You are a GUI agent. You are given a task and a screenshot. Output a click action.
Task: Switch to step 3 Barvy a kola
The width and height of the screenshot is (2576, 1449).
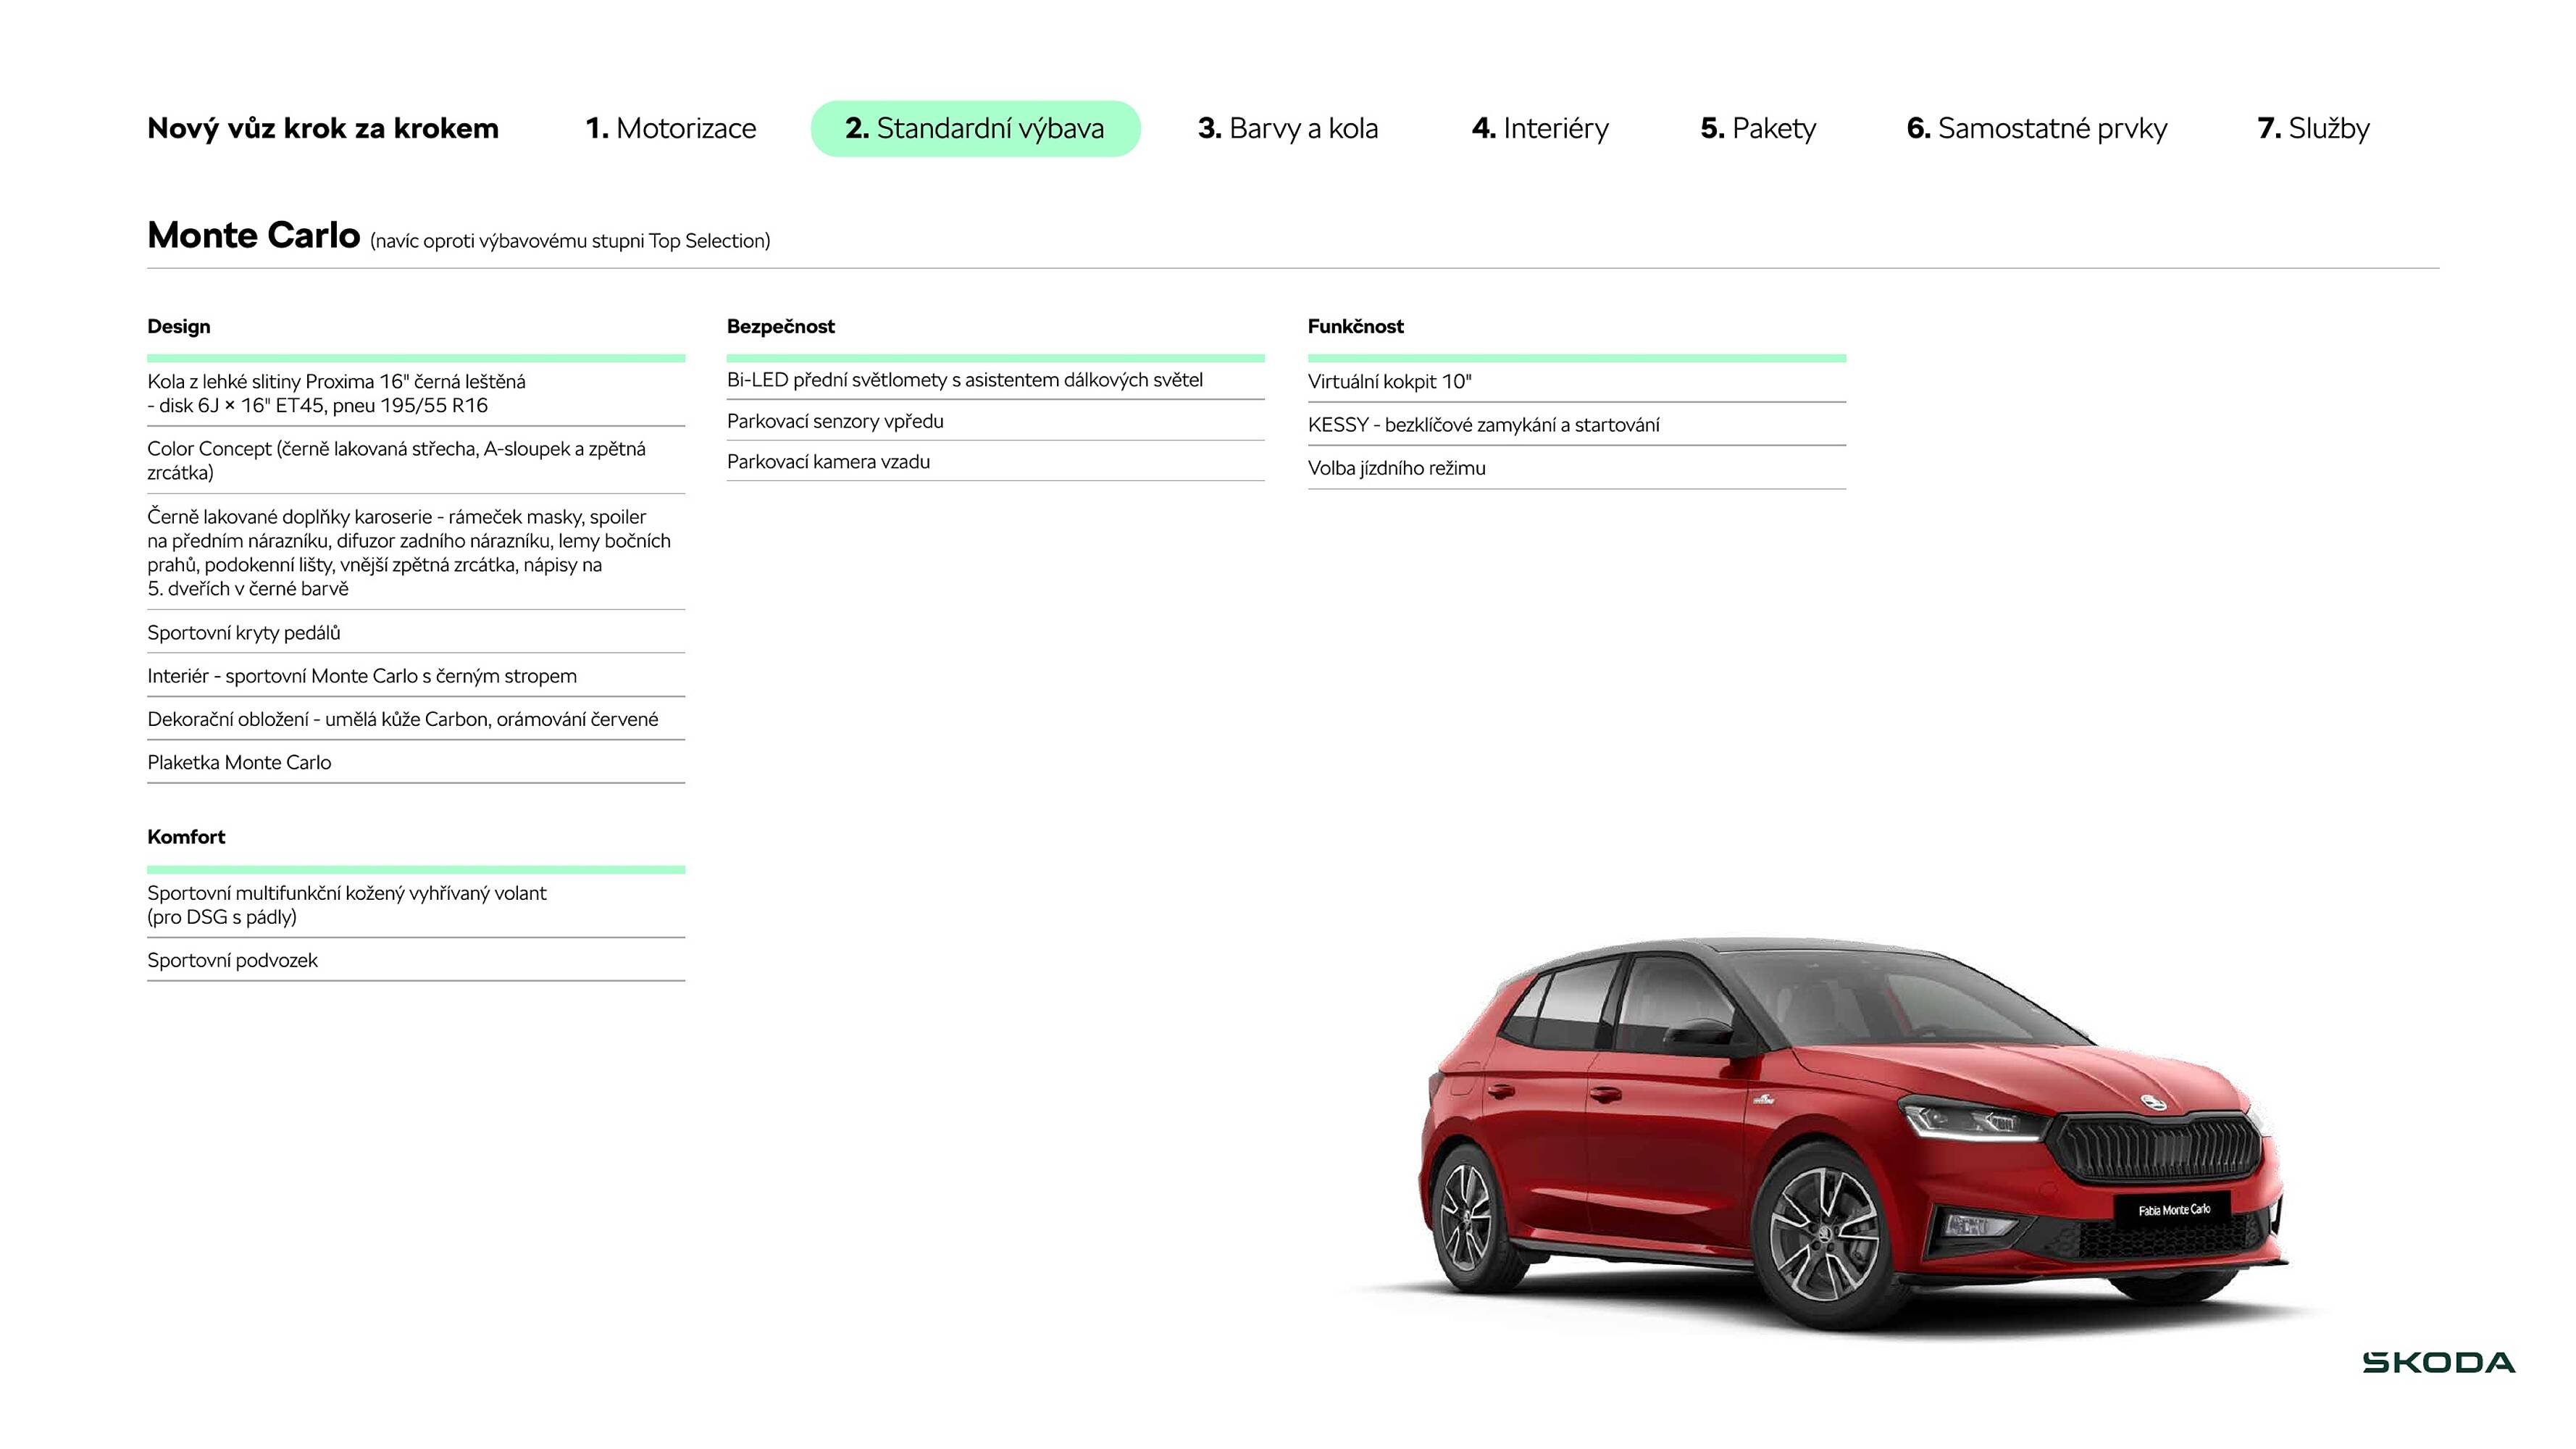[x=1289, y=128]
